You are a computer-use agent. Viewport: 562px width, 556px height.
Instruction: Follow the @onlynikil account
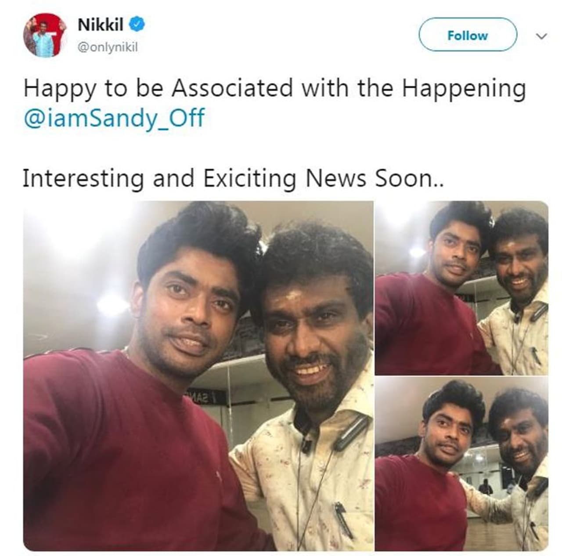click(x=468, y=35)
